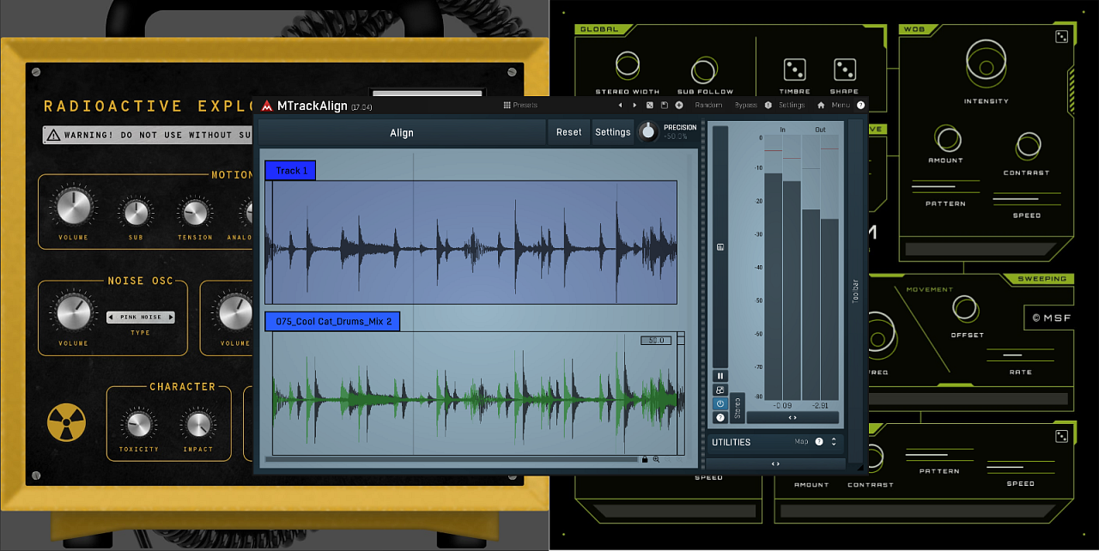The image size is (1099, 551).
Task: Randomize the Timbre dice icon
Action: [794, 70]
